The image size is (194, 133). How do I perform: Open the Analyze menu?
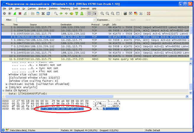[x=42, y=9]
